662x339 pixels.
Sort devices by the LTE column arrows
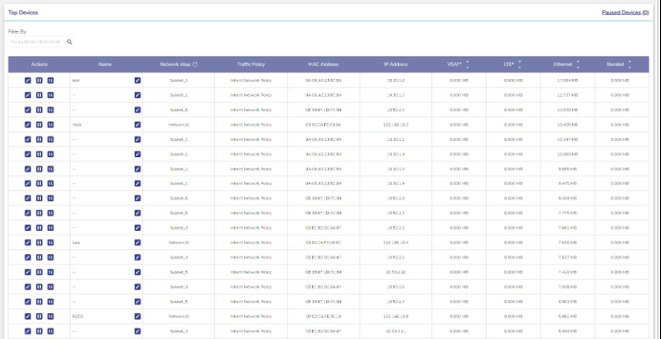(x=519, y=64)
